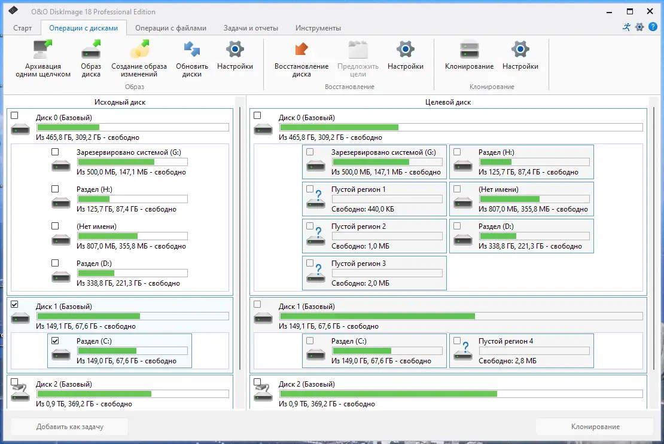
Task: Click the greyed-out Предложить цели icon
Action: (x=358, y=50)
